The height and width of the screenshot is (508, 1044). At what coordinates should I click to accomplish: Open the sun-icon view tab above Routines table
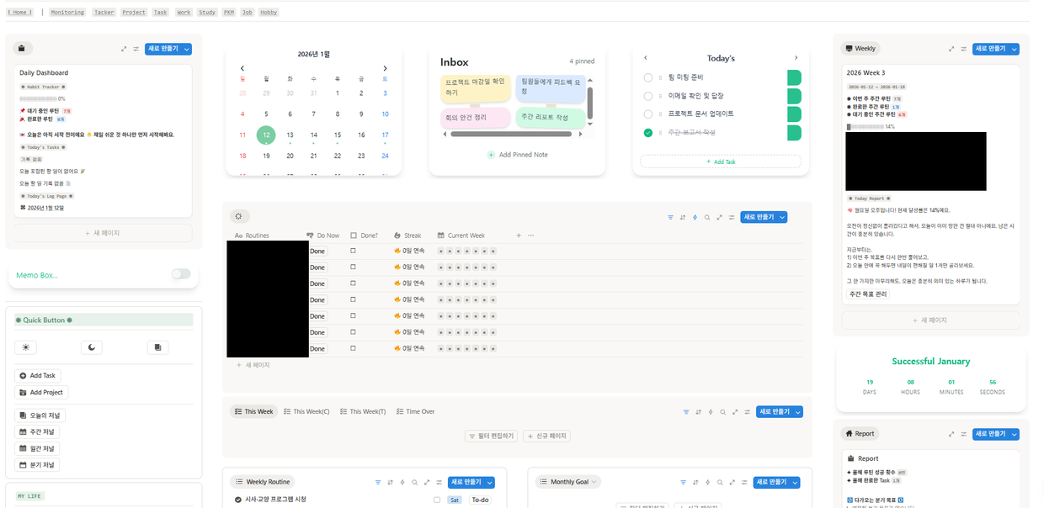(x=239, y=216)
